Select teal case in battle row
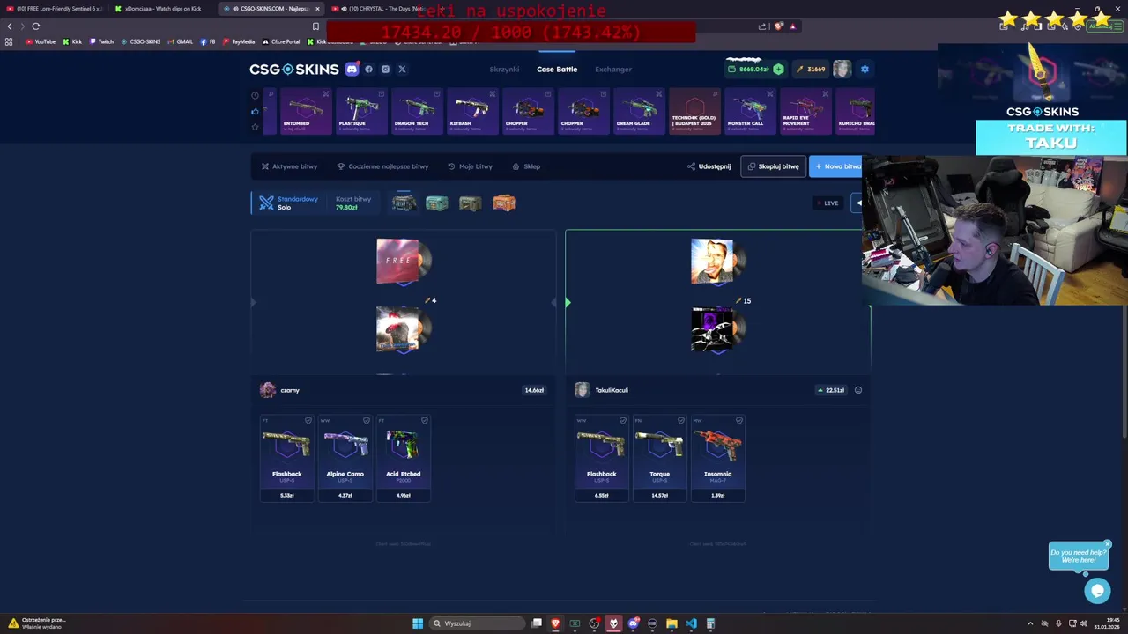The image size is (1128, 634). (x=437, y=203)
